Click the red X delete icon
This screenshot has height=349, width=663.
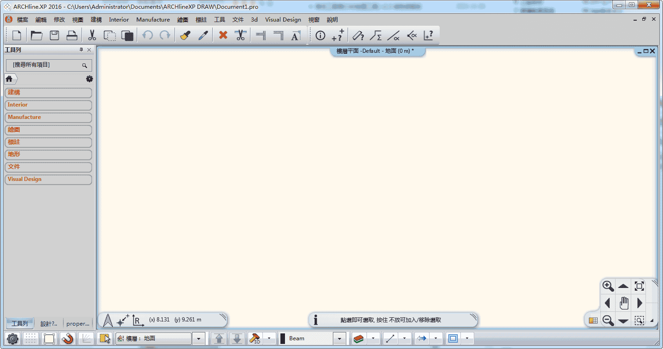point(223,35)
